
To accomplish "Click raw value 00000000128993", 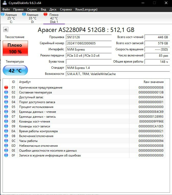I will (x=151, y=117).
